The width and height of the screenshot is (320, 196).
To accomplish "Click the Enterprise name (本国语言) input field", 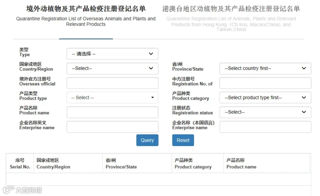I will [265, 127].
